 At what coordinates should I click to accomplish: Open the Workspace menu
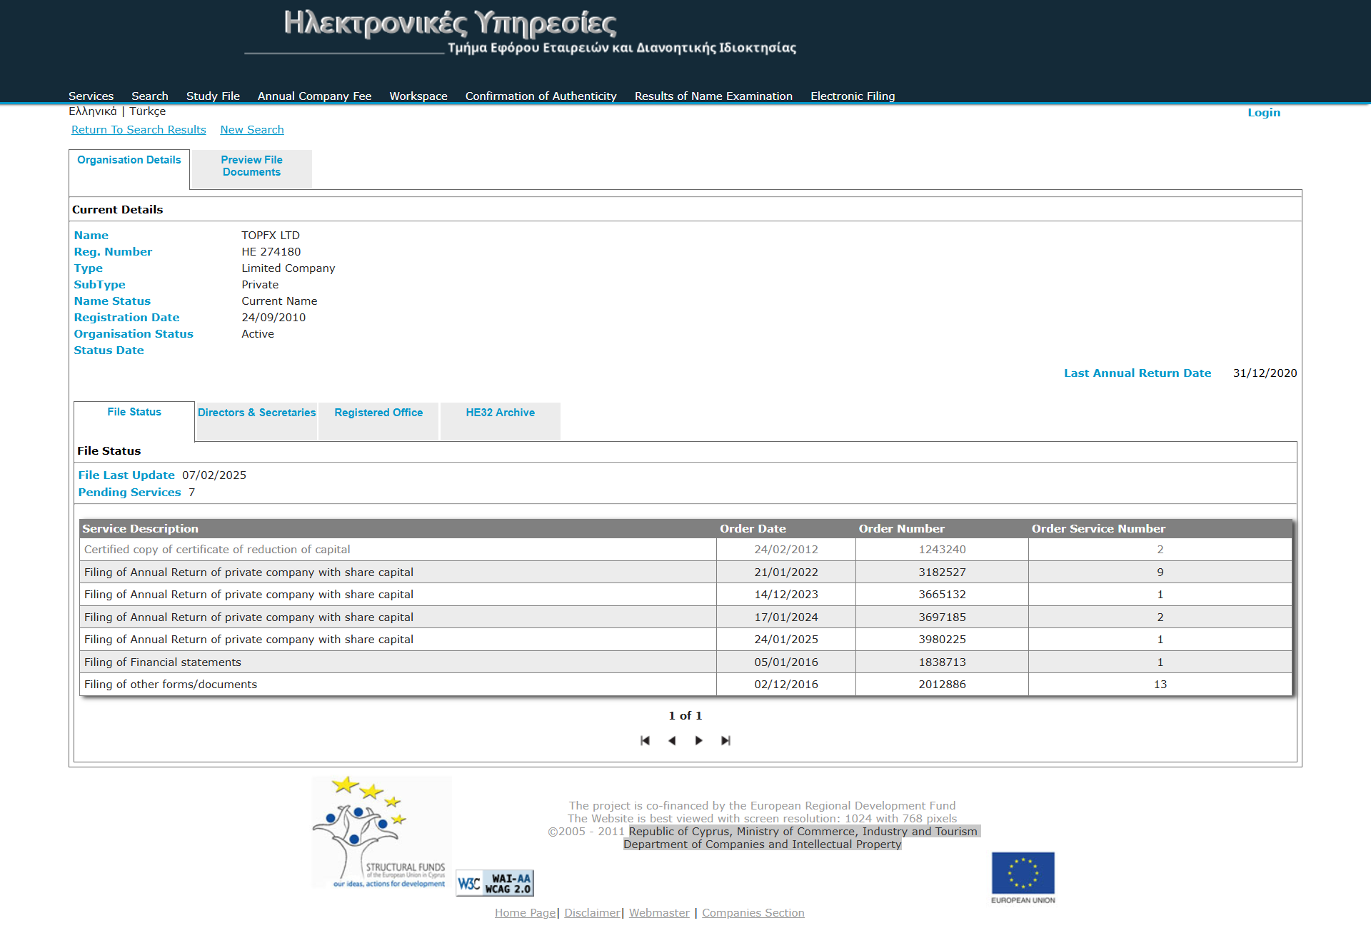418,96
